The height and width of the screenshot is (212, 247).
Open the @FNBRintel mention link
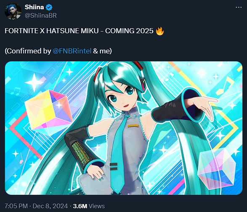coord(72,51)
